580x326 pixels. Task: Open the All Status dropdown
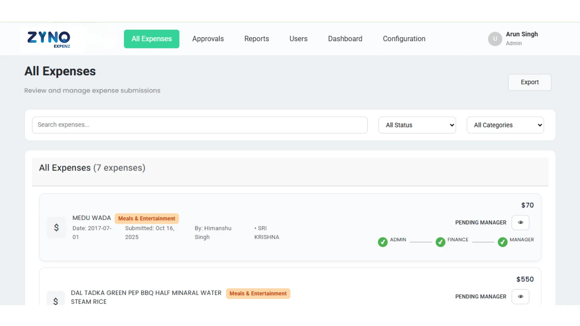click(x=417, y=125)
